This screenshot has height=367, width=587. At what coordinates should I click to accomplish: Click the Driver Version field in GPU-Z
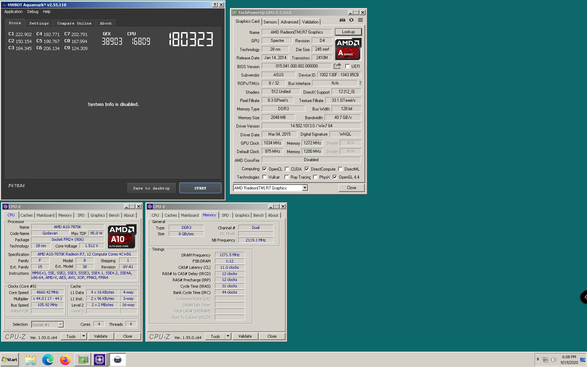point(311,126)
